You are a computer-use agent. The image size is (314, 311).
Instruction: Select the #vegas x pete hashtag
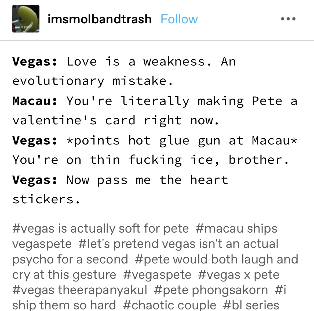click(x=239, y=275)
